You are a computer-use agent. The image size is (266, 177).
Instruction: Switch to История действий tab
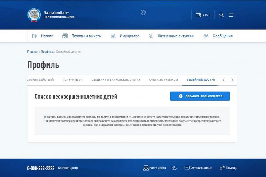pyautogui.click(x=40, y=80)
